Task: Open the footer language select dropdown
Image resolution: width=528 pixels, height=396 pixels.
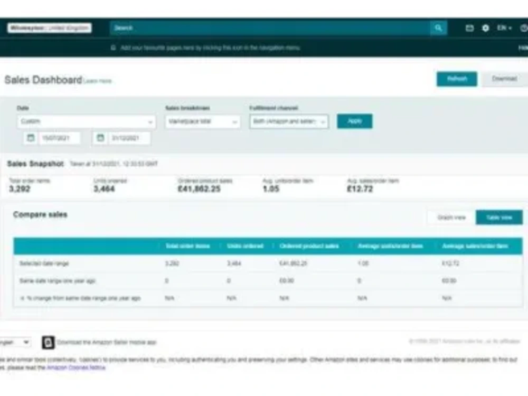Action: click(x=15, y=343)
